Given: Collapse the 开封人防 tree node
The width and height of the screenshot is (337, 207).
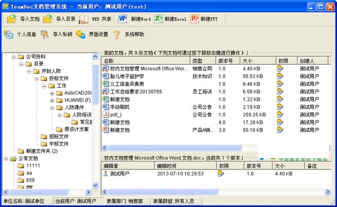Looking at the screenshot, I should click(29, 71).
